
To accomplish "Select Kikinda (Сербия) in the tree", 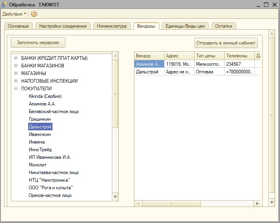I will coord(45,96).
